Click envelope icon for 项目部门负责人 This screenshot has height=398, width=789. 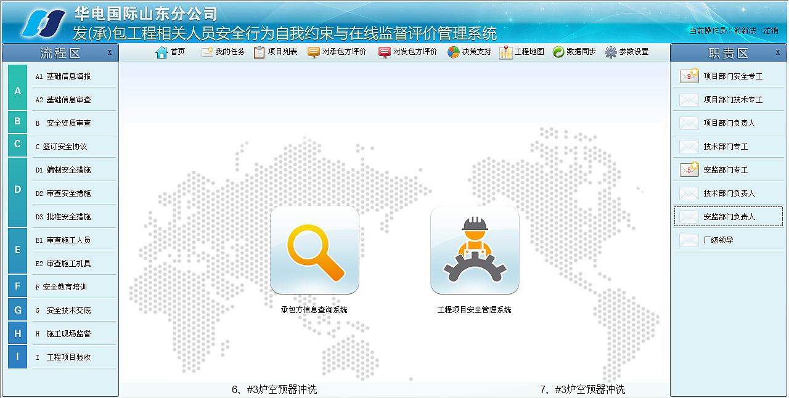tap(689, 123)
